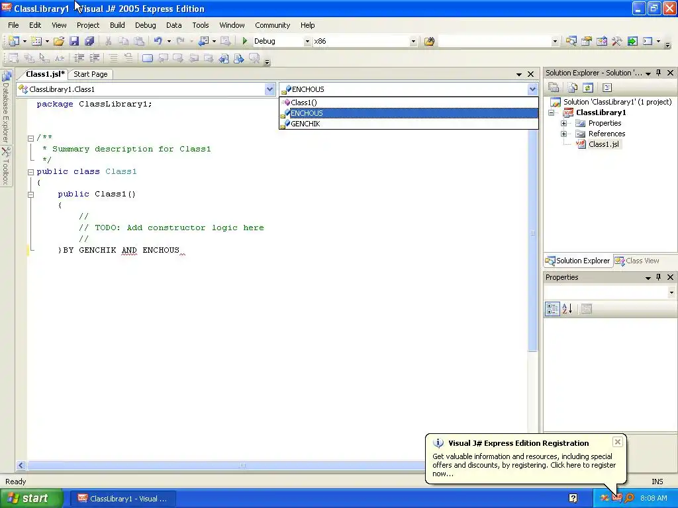
Task: Select the Solution Explorer tab
Action: coord(577,261)
